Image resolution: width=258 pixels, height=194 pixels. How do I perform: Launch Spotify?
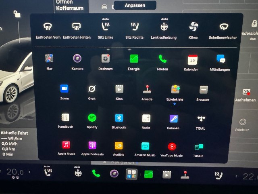[x=92, y=118]
